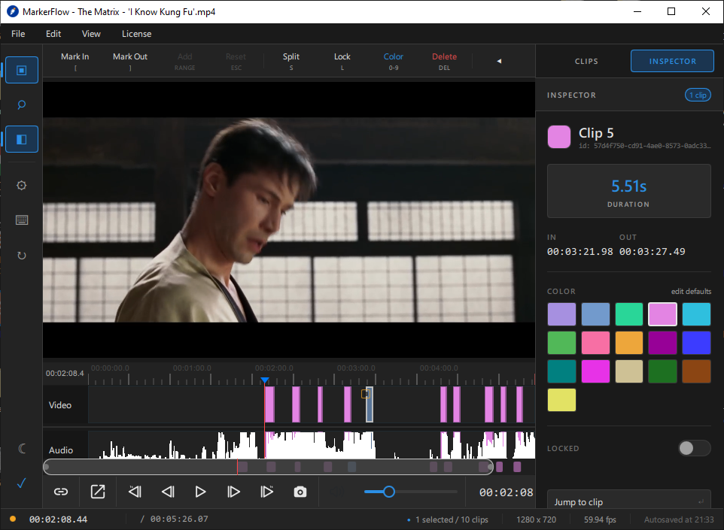The height and width of the screenshot is (530, 724).
Task: Switch to the INSPECTOR tab
Action: pyautogui.click(x=672, y=61)
